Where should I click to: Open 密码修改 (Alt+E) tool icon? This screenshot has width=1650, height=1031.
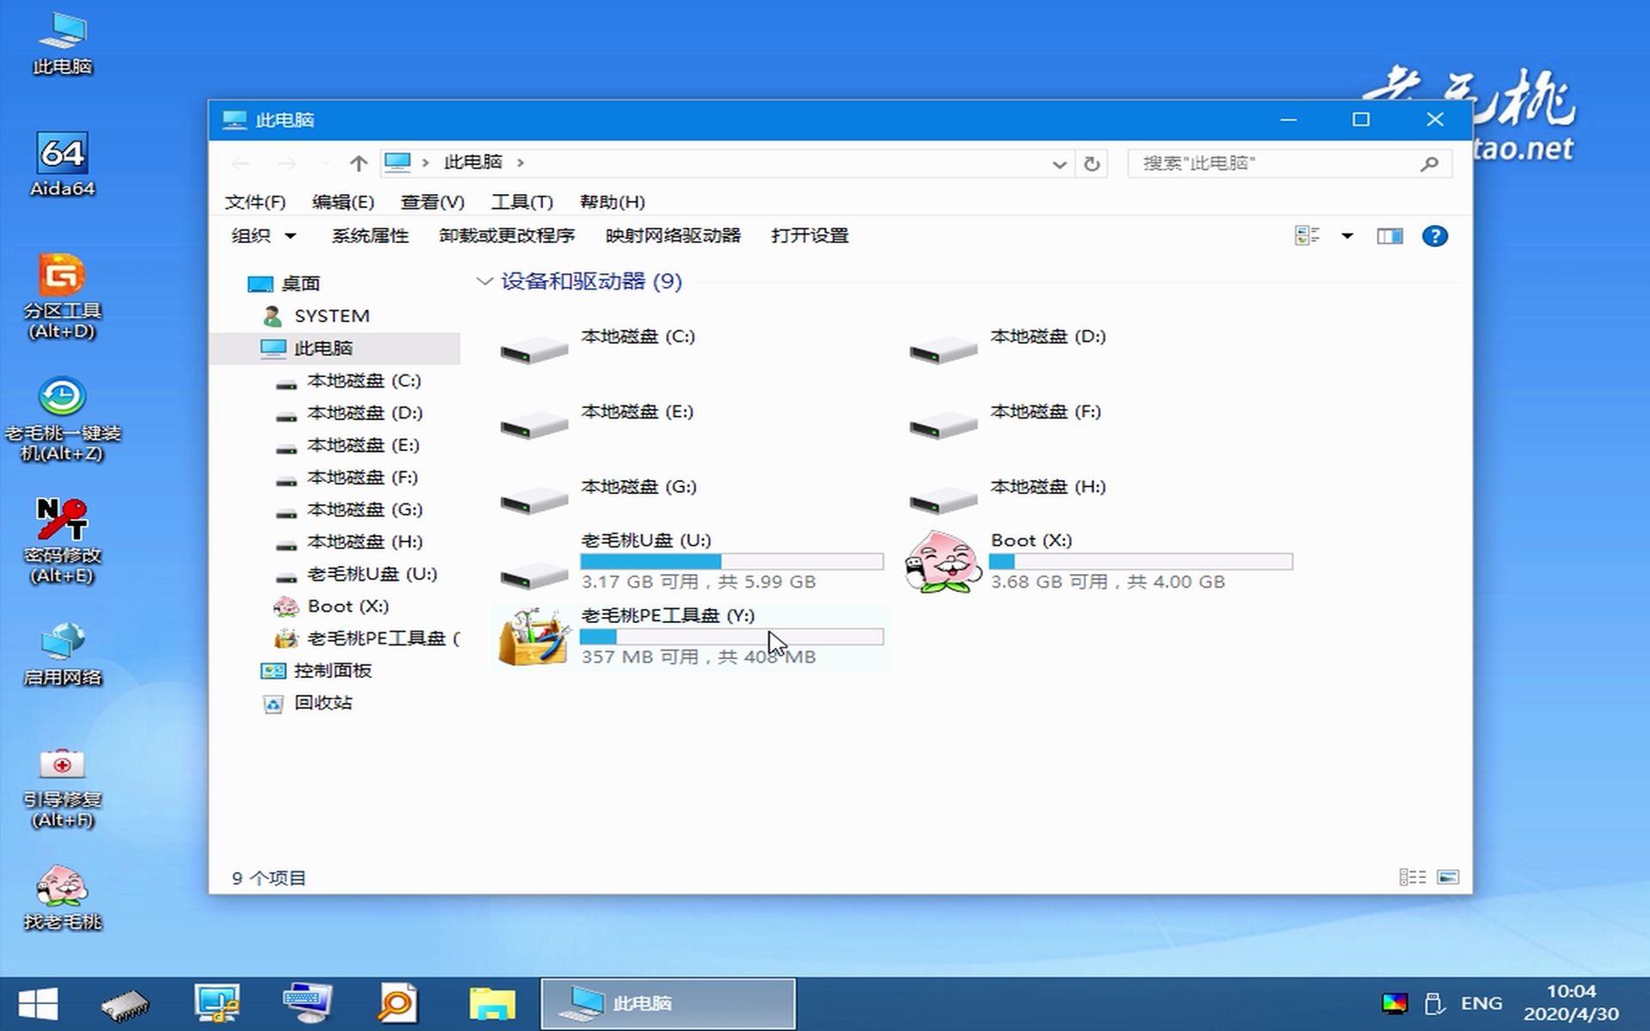(62, 541)
